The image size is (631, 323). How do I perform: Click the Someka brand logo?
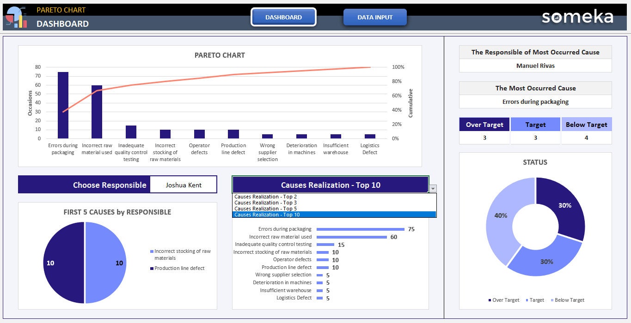click(577, 17)
